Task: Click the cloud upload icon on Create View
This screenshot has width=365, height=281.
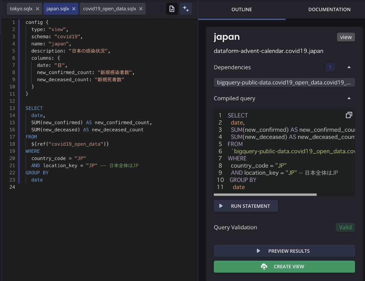Action: coord(264,267)
